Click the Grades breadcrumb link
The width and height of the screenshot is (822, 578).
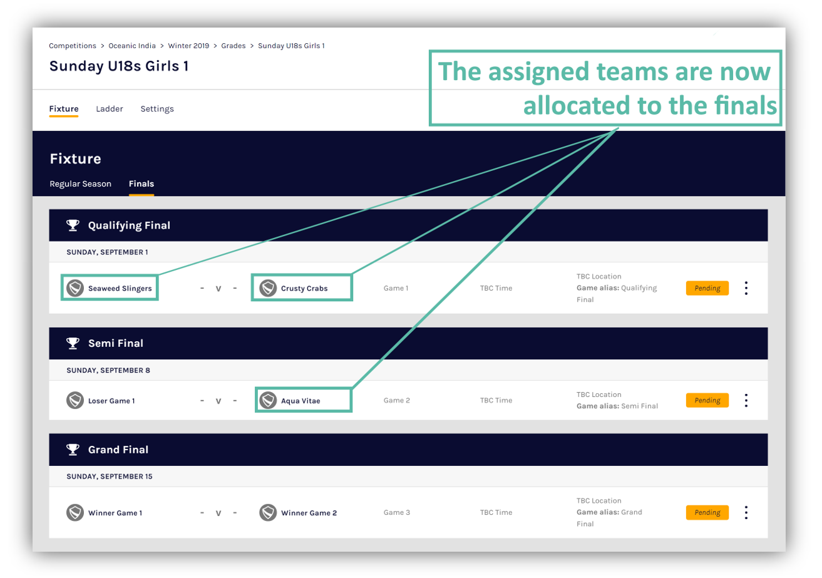click(234, 46)
